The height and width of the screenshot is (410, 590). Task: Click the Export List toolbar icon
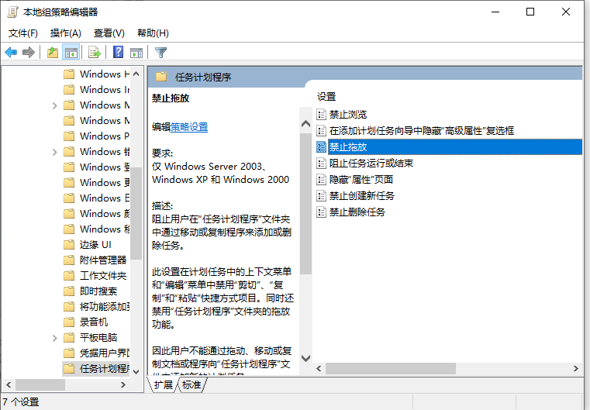(95, 53)
